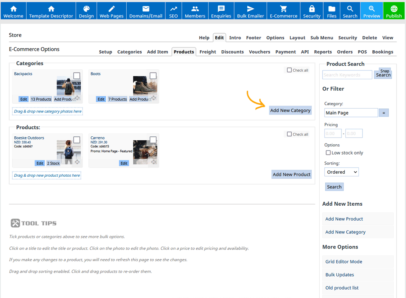The height and width of the screenshot is (298, 406).
Task: Click the green Publish globe button
Action: coord(394,11)
